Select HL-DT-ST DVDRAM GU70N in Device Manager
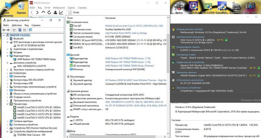The image size is (261, 138). 31,45
